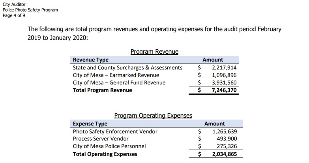Click the 2,217,914 amount value
The width and height of the screenshot is (309, 163).
(x=224, y=67)
